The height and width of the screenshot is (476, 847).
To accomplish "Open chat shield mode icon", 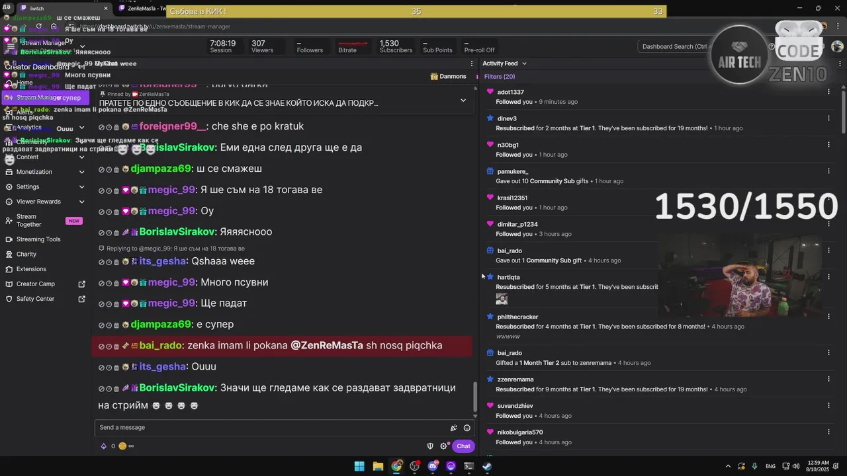I will 430,446.
